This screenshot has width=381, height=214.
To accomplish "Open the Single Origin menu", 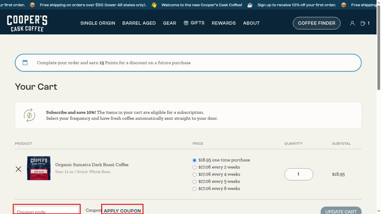I will [x=98, y=23].
